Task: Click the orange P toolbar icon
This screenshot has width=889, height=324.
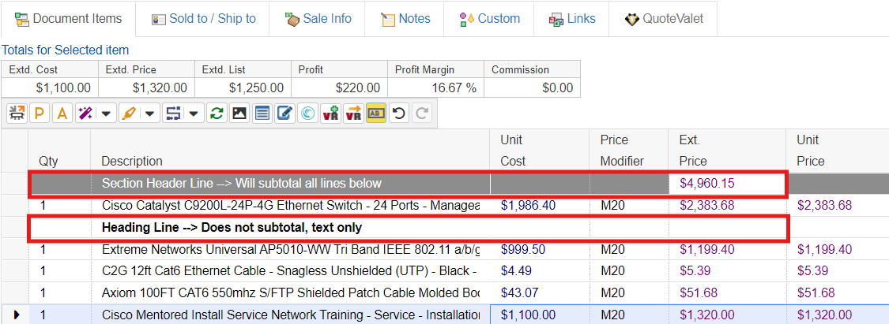Action: (39, 114)
